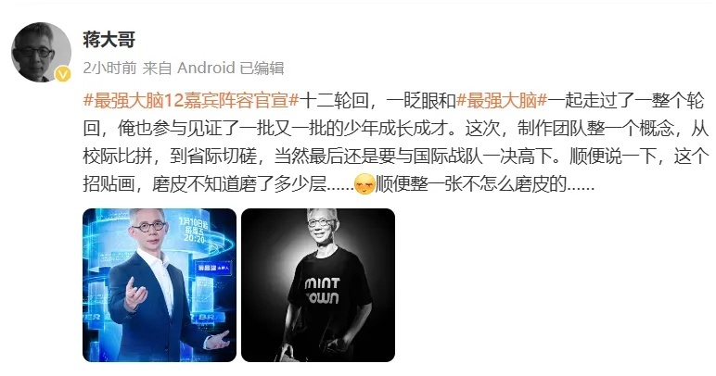The height and width of the screenshot is (376, 716).
Task: Open the second #最强大脑# hashtag
Action: tap(502, 100)
